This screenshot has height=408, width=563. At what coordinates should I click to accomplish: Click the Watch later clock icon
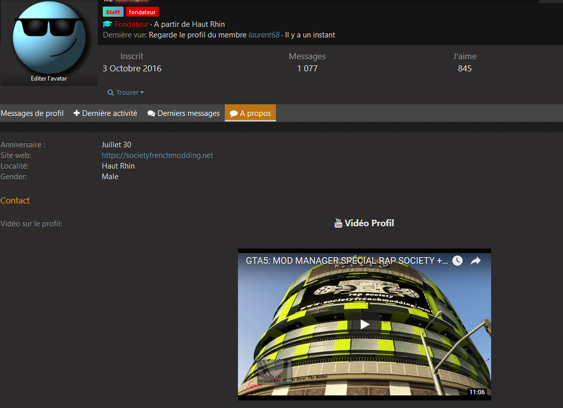coord(457,261)
